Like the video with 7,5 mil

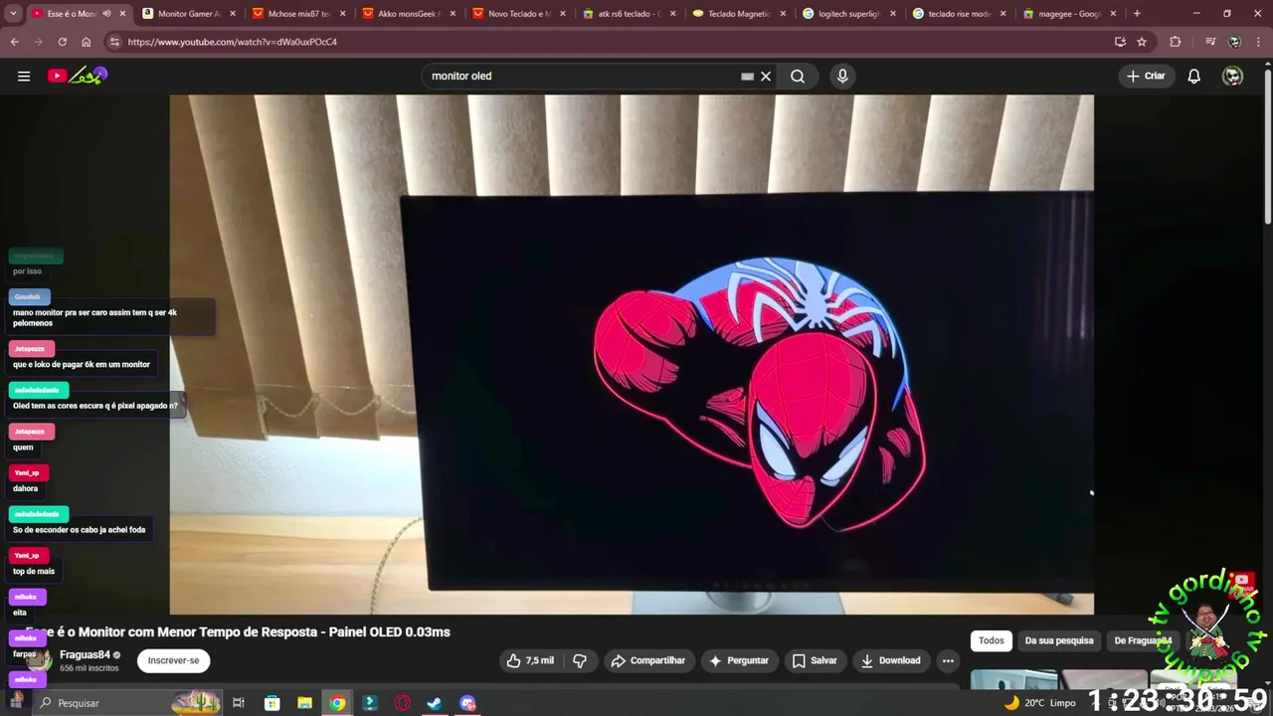click(x=529, y=660)
